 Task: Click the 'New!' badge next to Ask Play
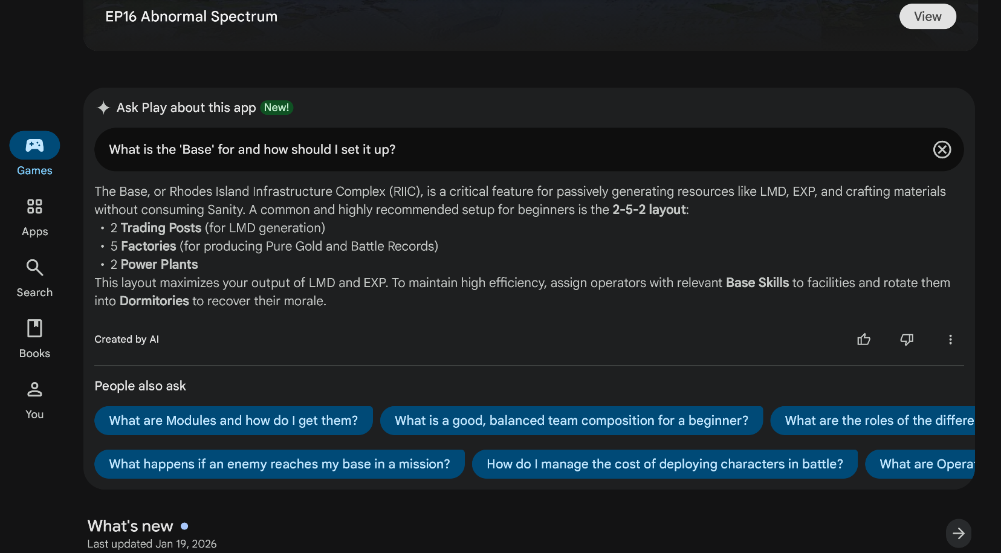click(x=276, y=108)
